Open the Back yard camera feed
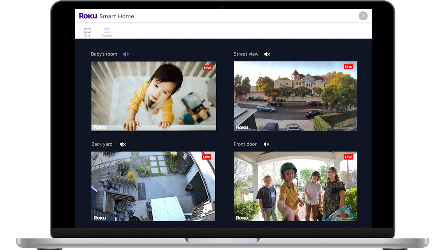This screenshot has width=445, height=250. 153,186
